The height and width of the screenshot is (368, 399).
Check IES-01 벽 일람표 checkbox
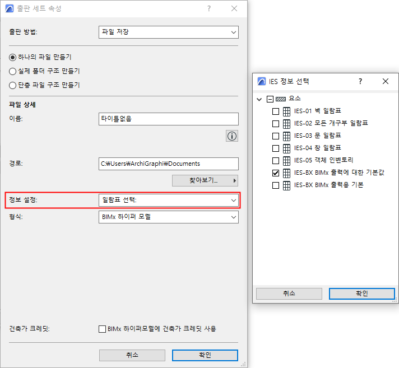tap(276, 111)
